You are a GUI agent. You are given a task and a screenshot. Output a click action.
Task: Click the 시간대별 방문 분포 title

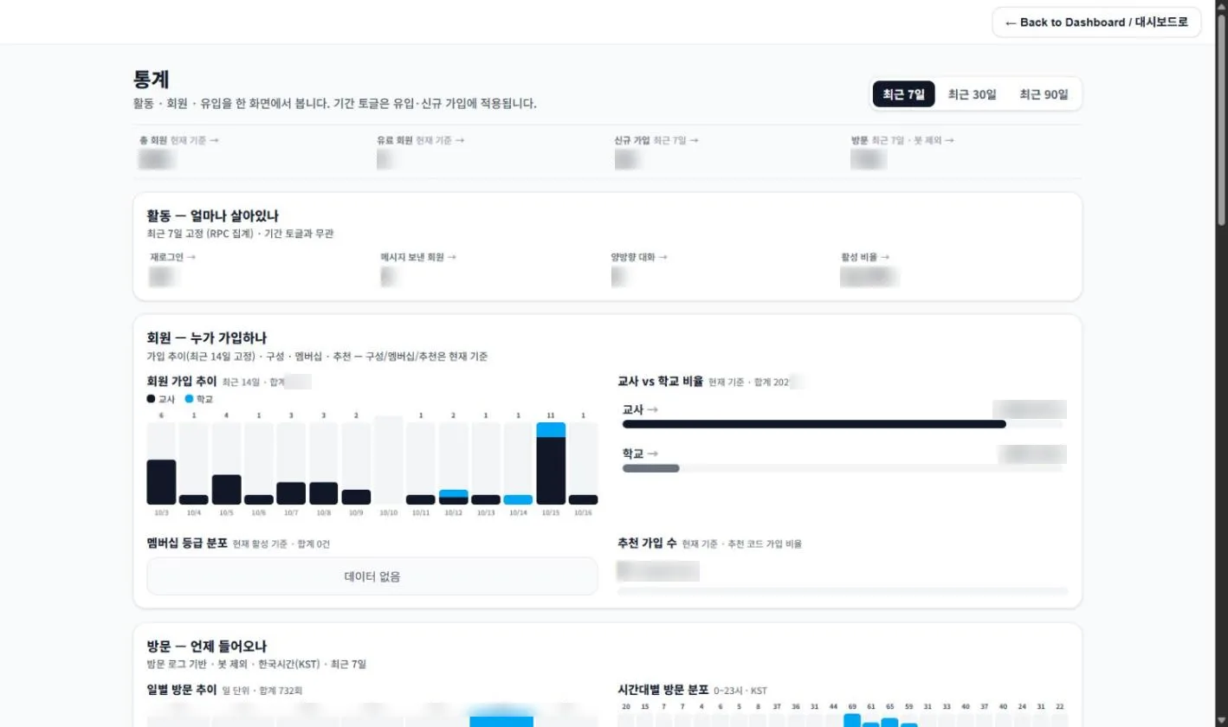pos(662,690)
